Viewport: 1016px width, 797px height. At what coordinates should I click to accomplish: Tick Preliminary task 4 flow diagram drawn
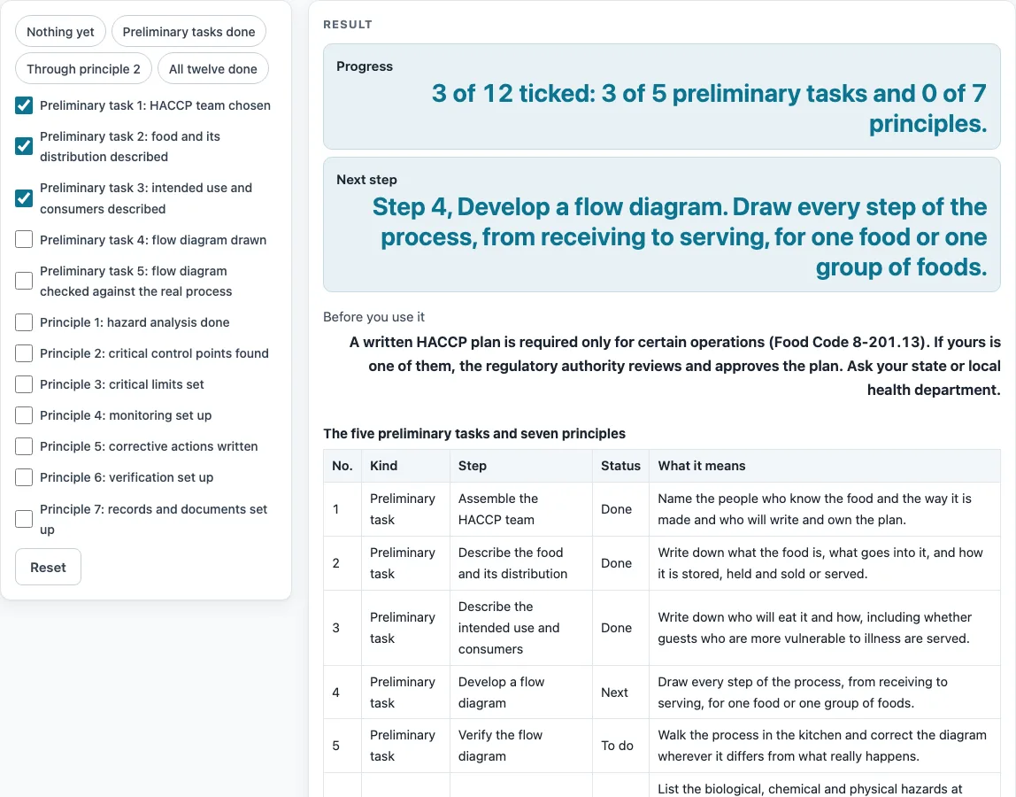pyautogui.click(x=24, y=239)
